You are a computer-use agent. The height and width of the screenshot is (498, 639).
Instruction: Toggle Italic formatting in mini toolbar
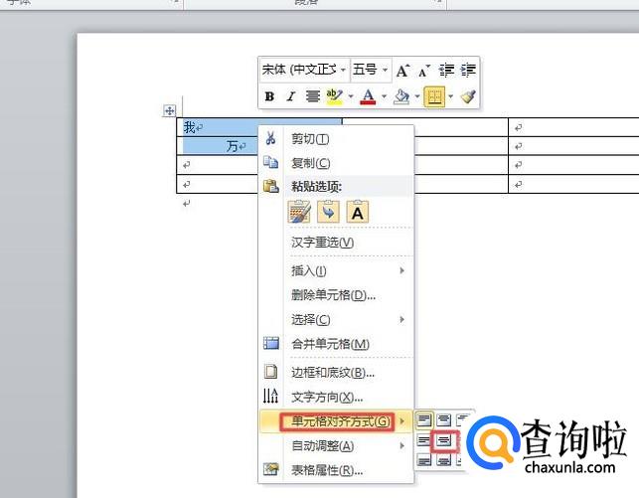click(290, 96)
